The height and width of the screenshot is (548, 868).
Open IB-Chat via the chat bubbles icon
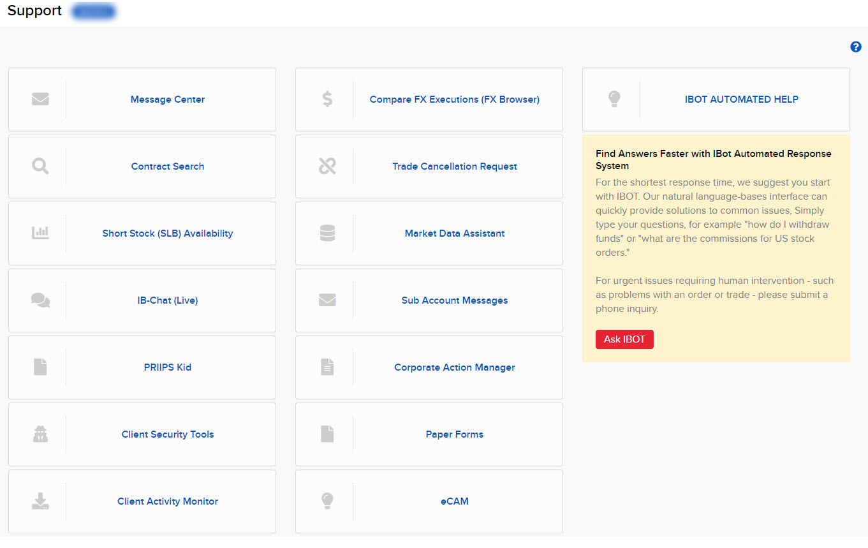tap(41, 300)
